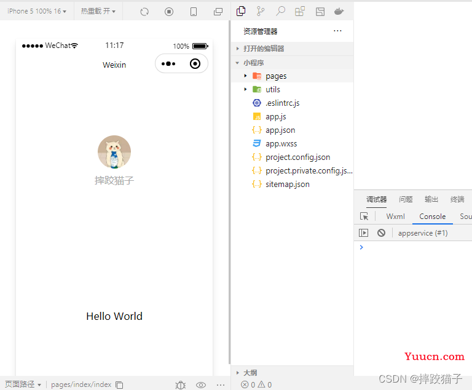Open the iPhone 5 100% 16 device dropdown

[x=37, y=12]
